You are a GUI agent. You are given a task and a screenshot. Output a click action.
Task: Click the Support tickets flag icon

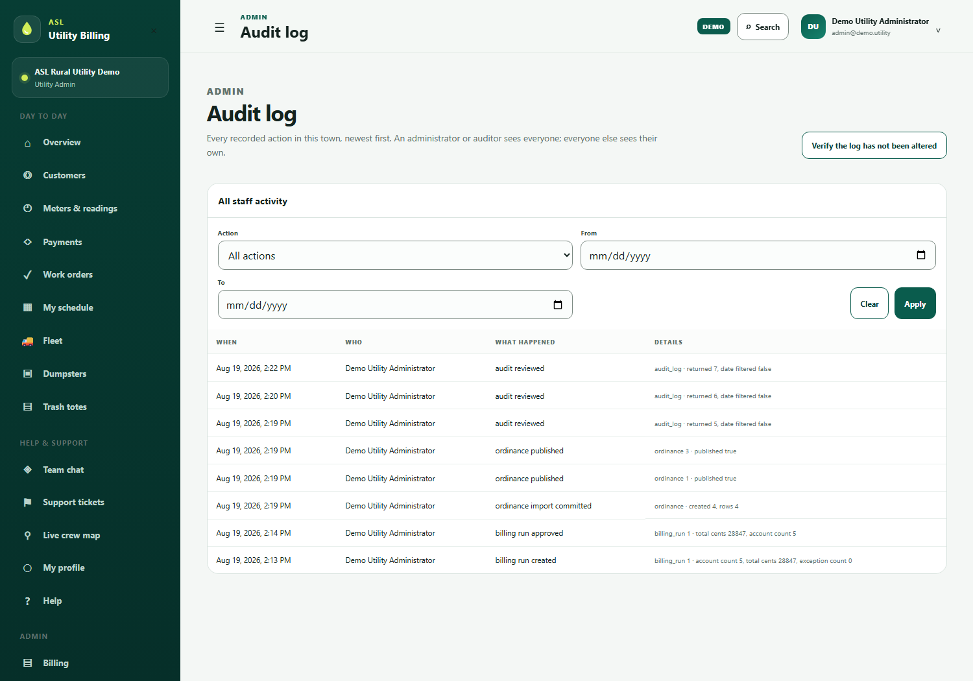(x=27, y=503)
